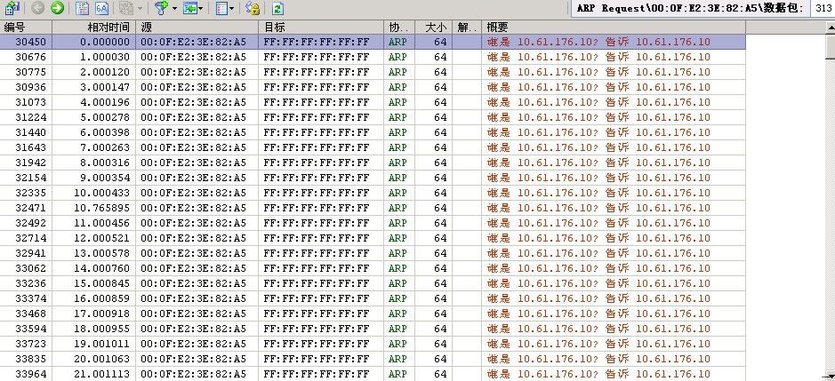Image resolution: width=835 pixels, height=381 pixels.
Task: Sort by the 源 column header
Action: (197, 28)
